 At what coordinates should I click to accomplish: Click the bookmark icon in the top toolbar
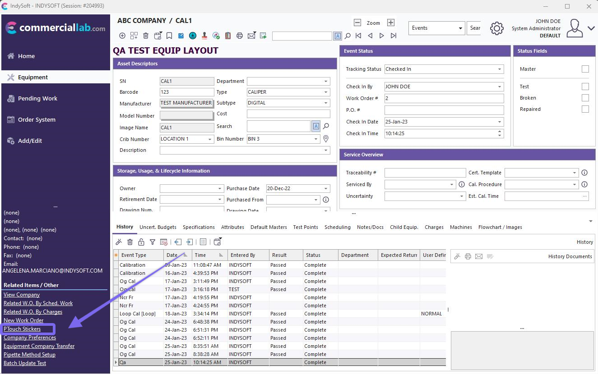pos(169,36)
